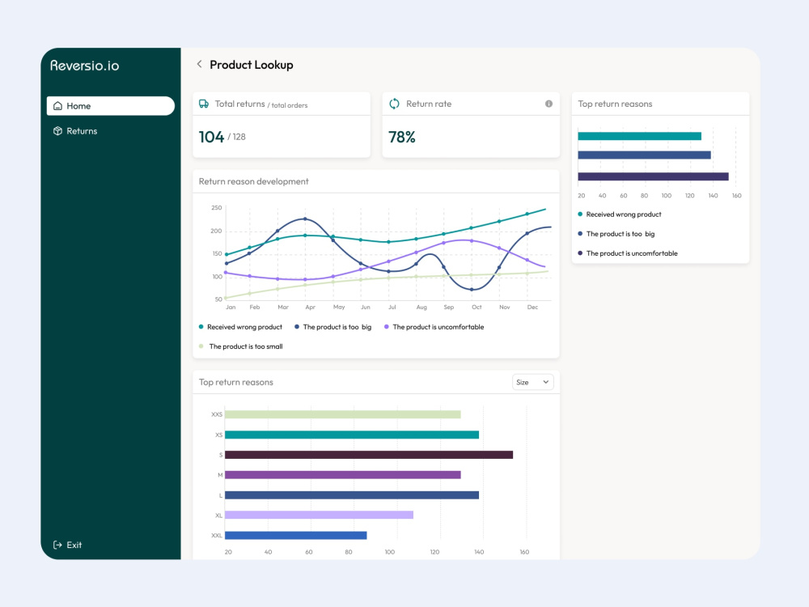Click the XL lavender bar

[x=319, y=515]
